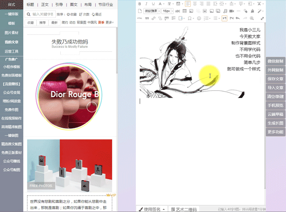Toggle bold formatting in editor toolbar

[139, 4]
